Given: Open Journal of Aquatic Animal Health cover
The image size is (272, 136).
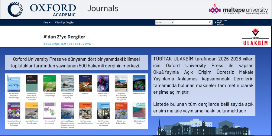Looking at the screenshot, I should click(x=31, y=111).
